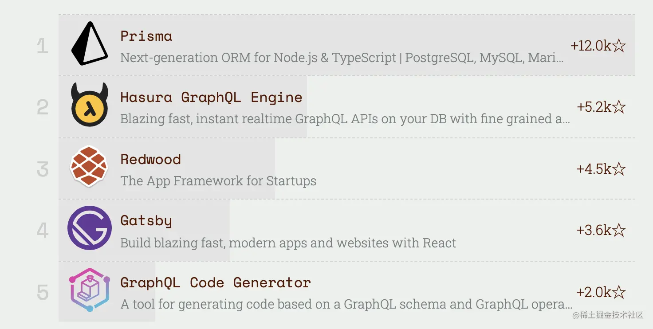Select the rank number 1 row marker
The height and width of the screenshot is (329, 653).
click(43, 46)
